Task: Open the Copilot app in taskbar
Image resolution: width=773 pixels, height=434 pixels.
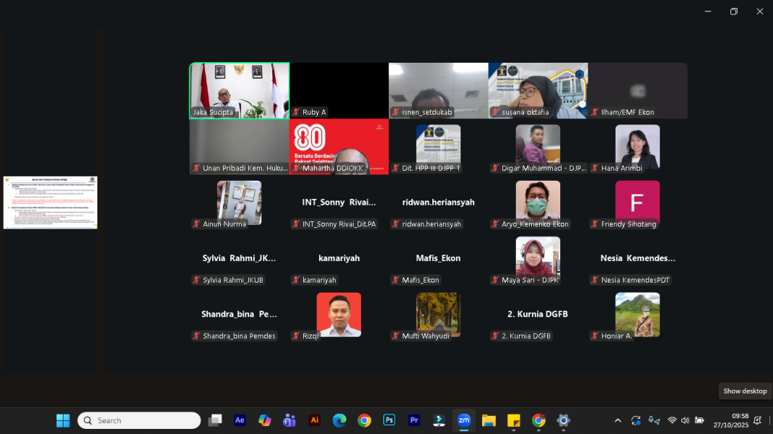Action: [264, 420]
